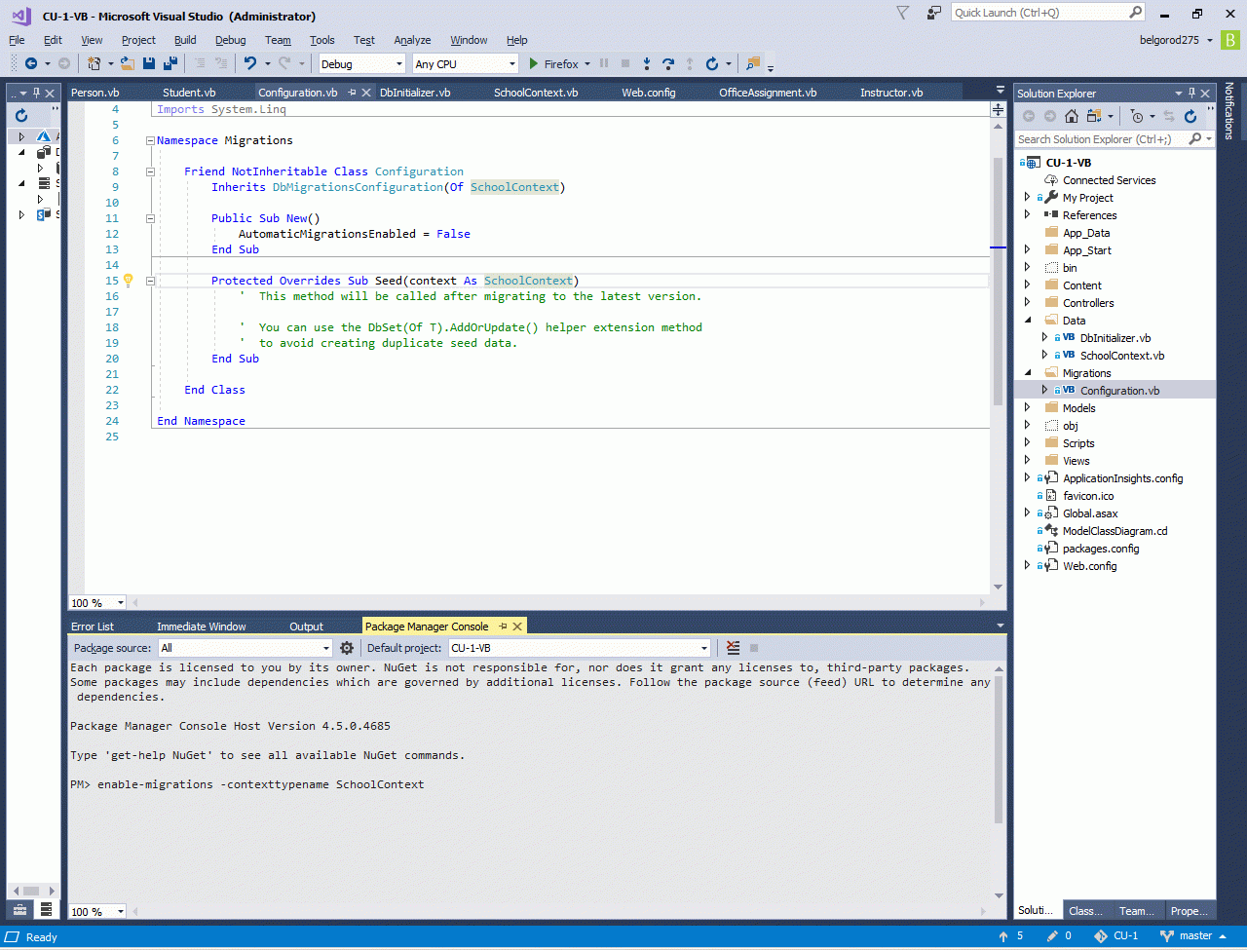Click the Package Manager Console vertical scrollbar thumb
Screen dimensions: 1247x950
point(998,748)
